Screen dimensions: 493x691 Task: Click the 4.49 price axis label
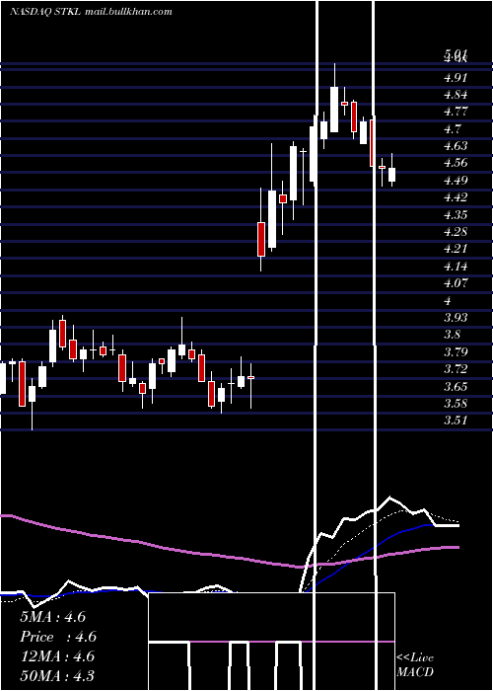click(455, 181)
